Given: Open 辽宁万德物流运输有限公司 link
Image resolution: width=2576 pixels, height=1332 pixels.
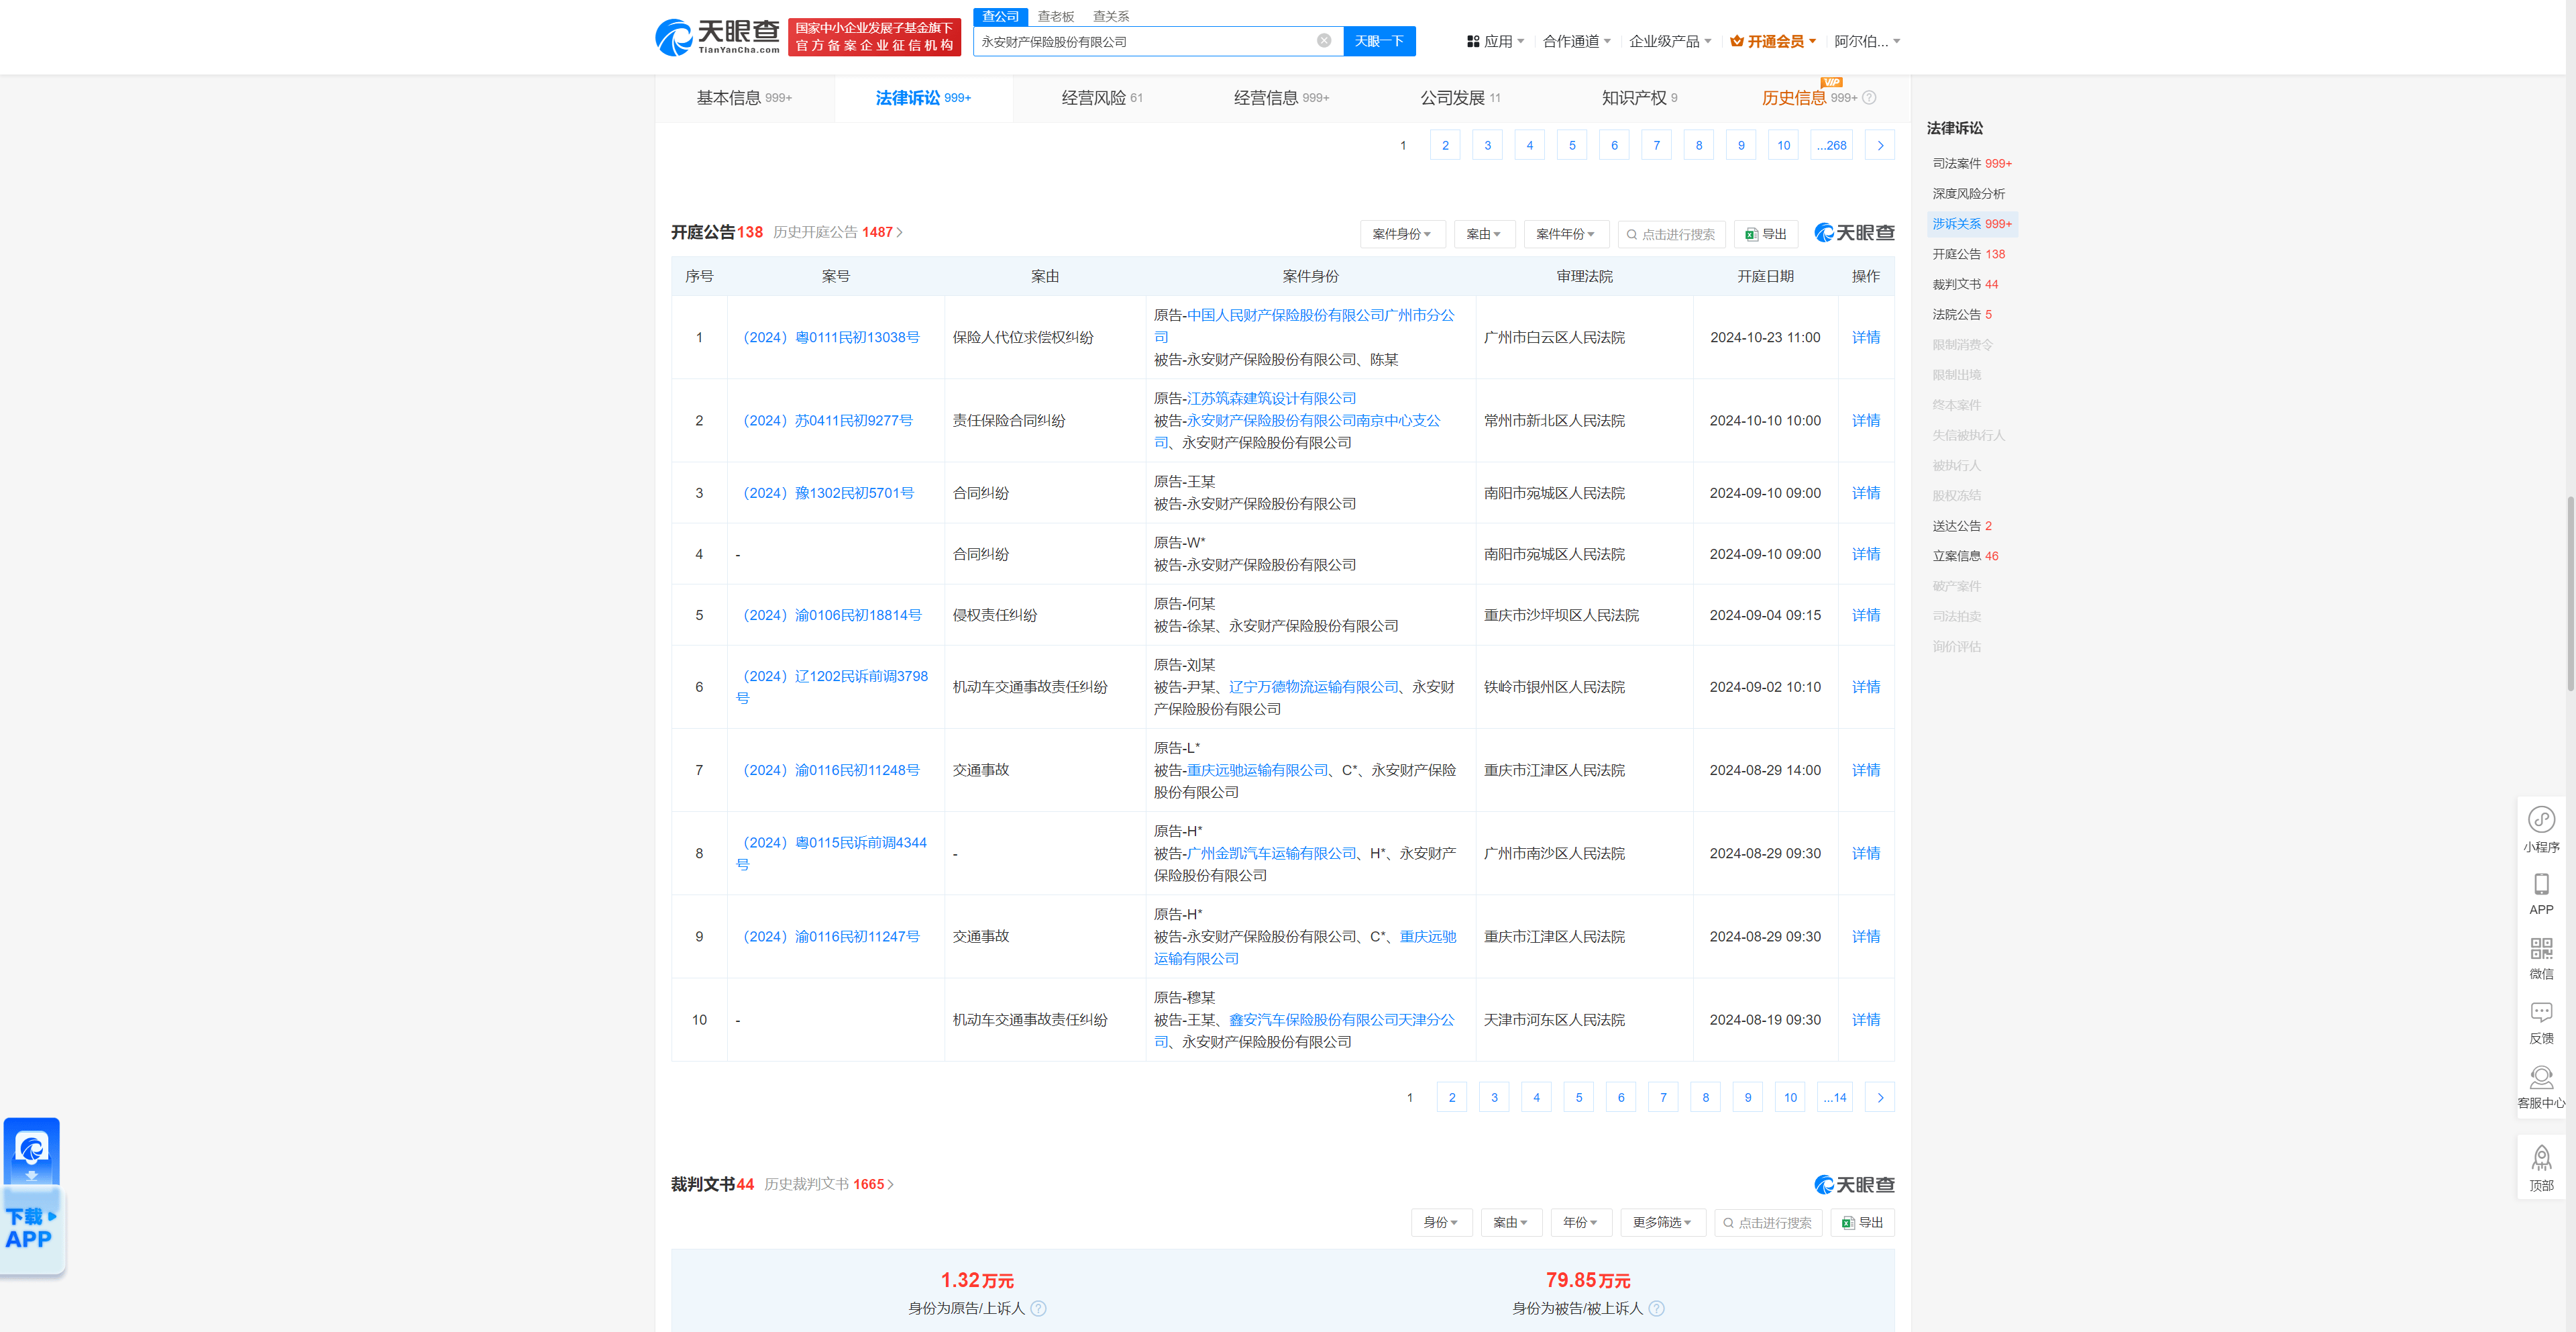Looking at the screenshot, I should point(1313,687).
